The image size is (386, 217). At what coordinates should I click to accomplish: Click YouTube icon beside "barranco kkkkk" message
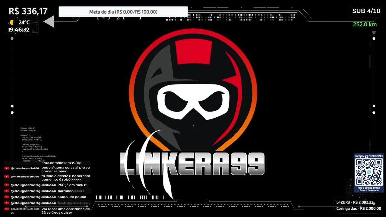(7, 191)
